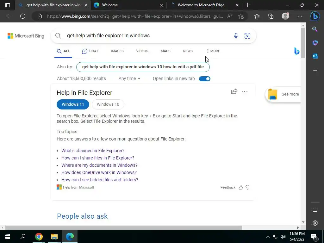This screenshot has height=243, width=324.
Task: Switch to Welcome to Microsoft Edge tab
Action: click(x=205, y=5)
